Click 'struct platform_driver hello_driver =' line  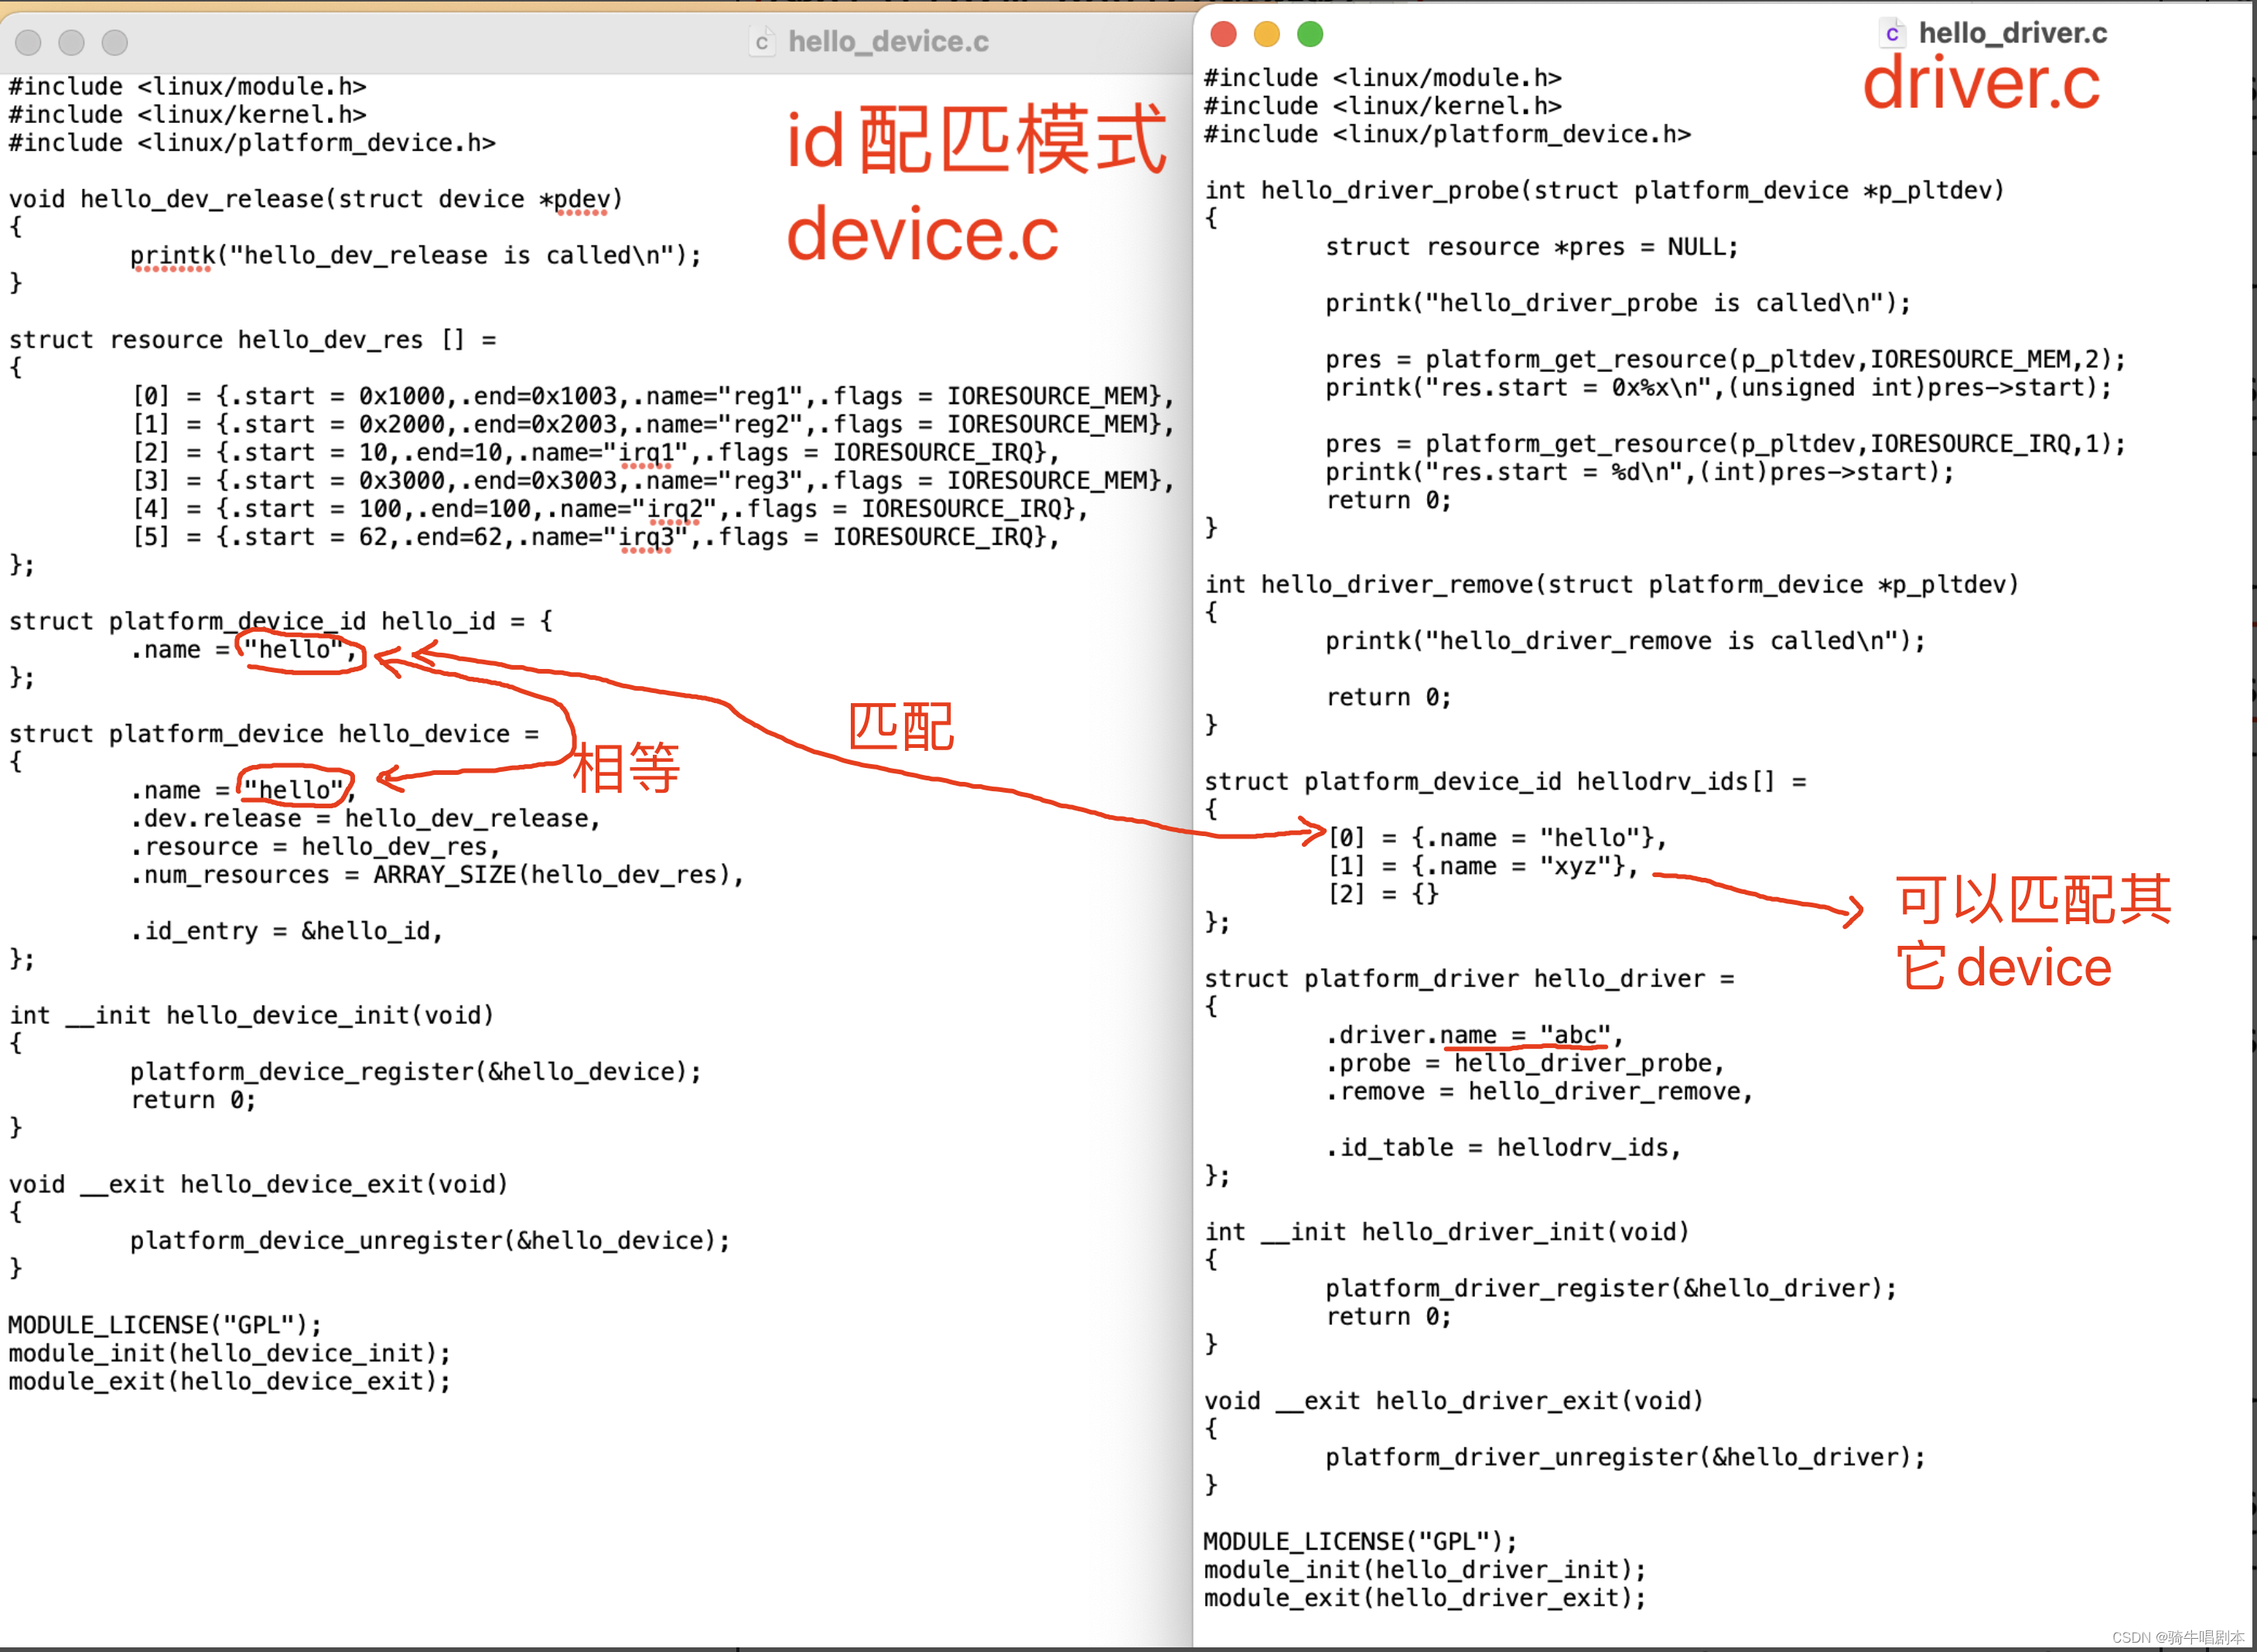point(1469,978)
